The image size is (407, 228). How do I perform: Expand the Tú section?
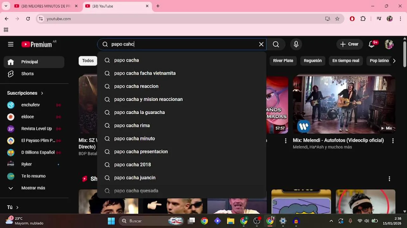(x=13, y=207)
